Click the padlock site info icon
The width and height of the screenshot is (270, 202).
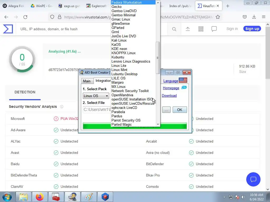pyautogui.click(x=60, y=17)
